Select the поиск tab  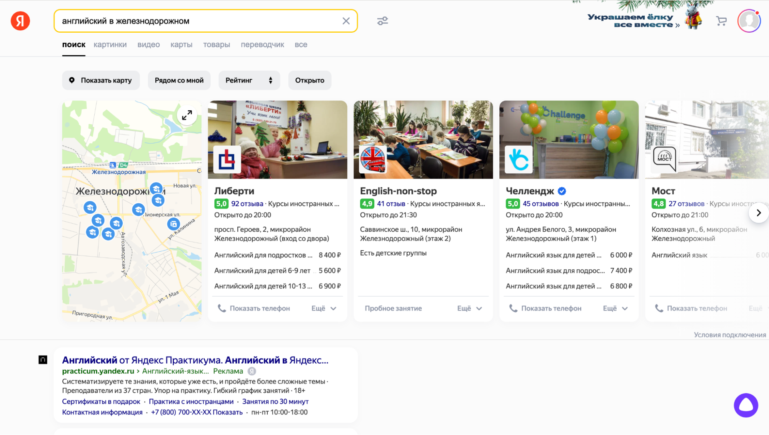74,45
